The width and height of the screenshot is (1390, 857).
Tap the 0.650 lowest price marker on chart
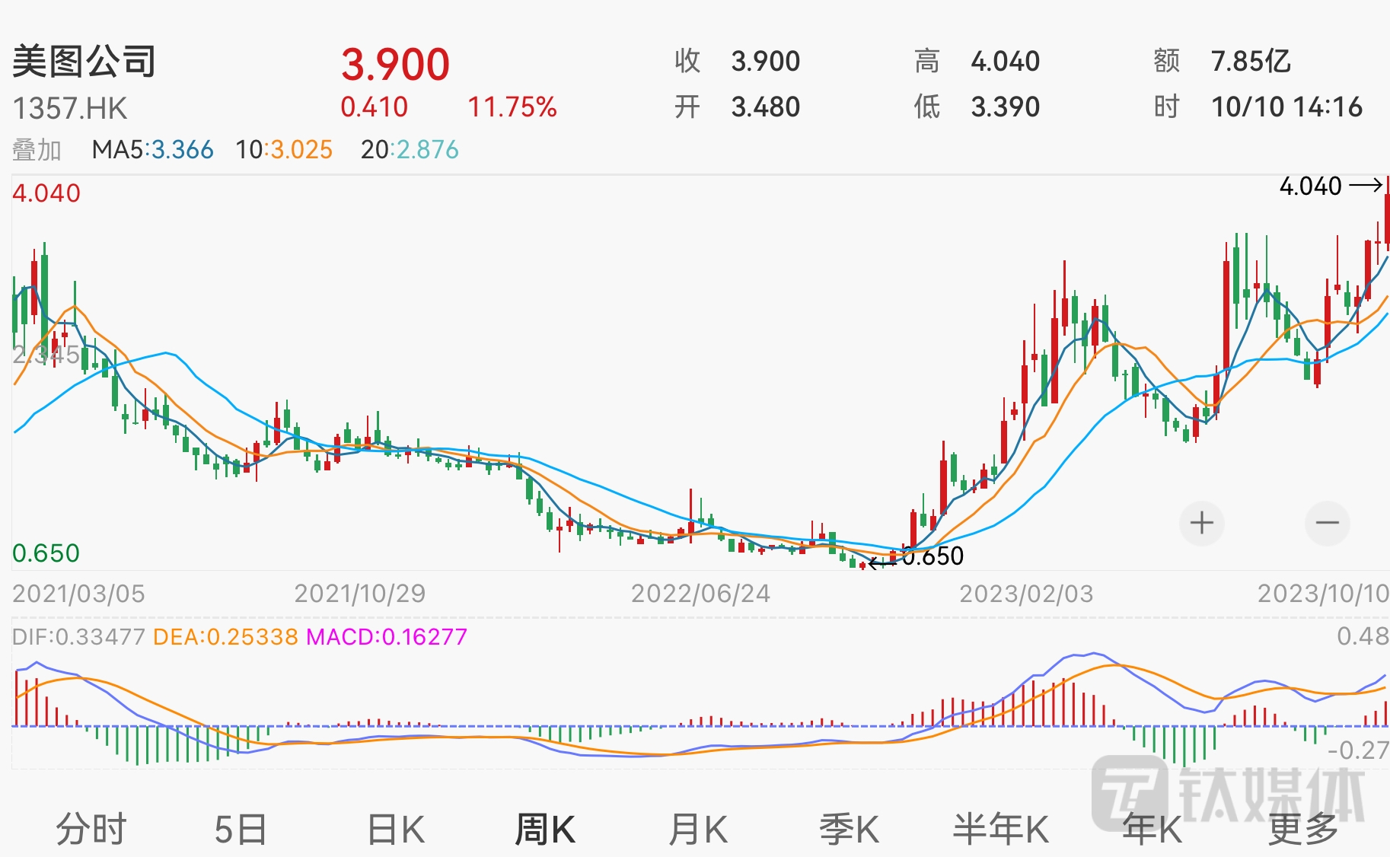click(x=933, y=557)
